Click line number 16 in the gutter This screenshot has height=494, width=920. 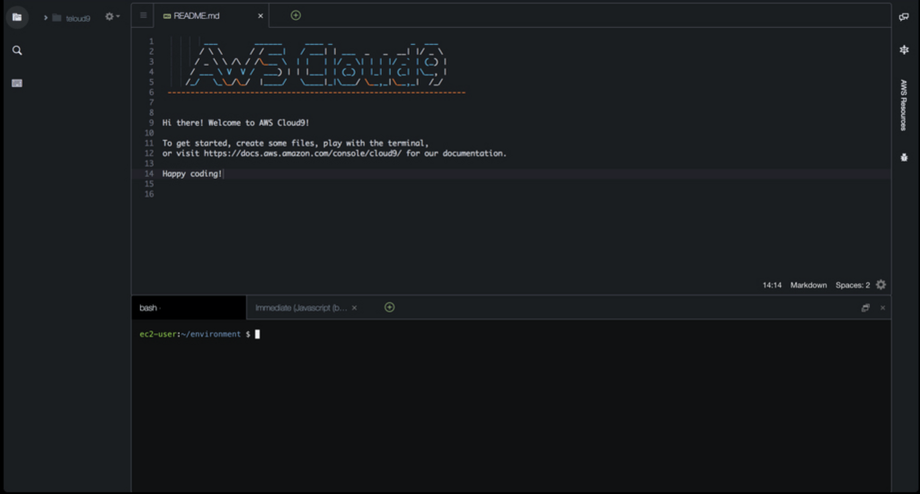click(149, 194)
